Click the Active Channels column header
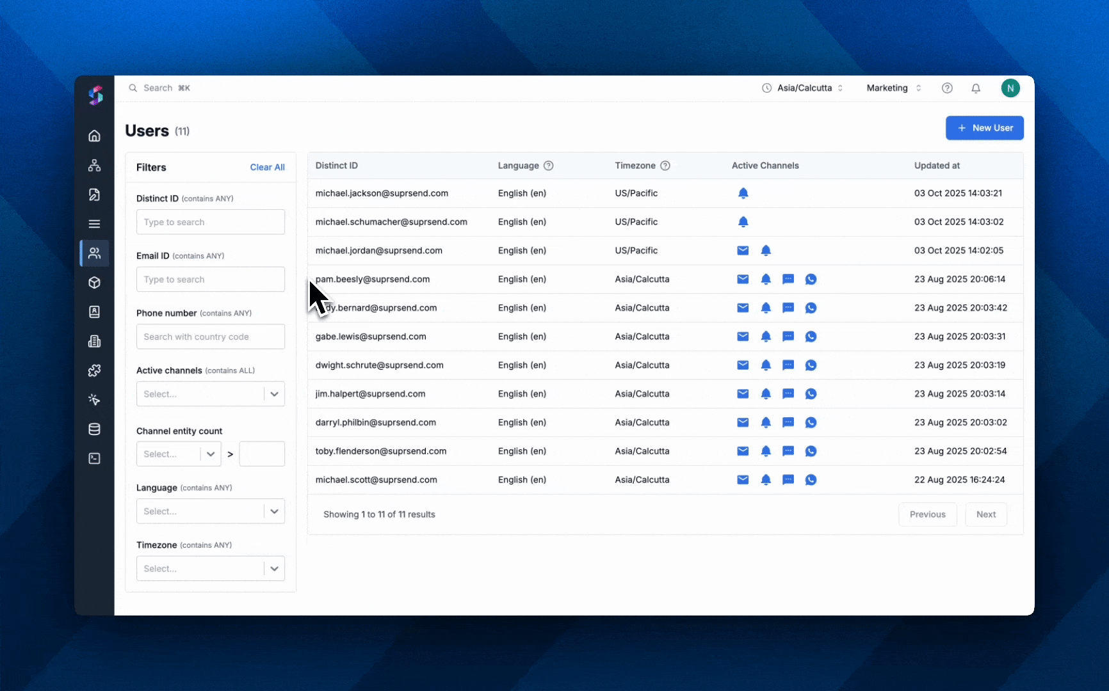 pos(765,166)
